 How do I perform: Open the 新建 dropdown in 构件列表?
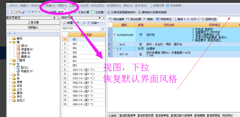(x=74, y=23)
